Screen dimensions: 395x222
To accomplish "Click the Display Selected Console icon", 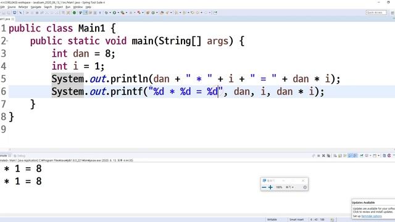I will pyautogui.click(x=367, y=156).
